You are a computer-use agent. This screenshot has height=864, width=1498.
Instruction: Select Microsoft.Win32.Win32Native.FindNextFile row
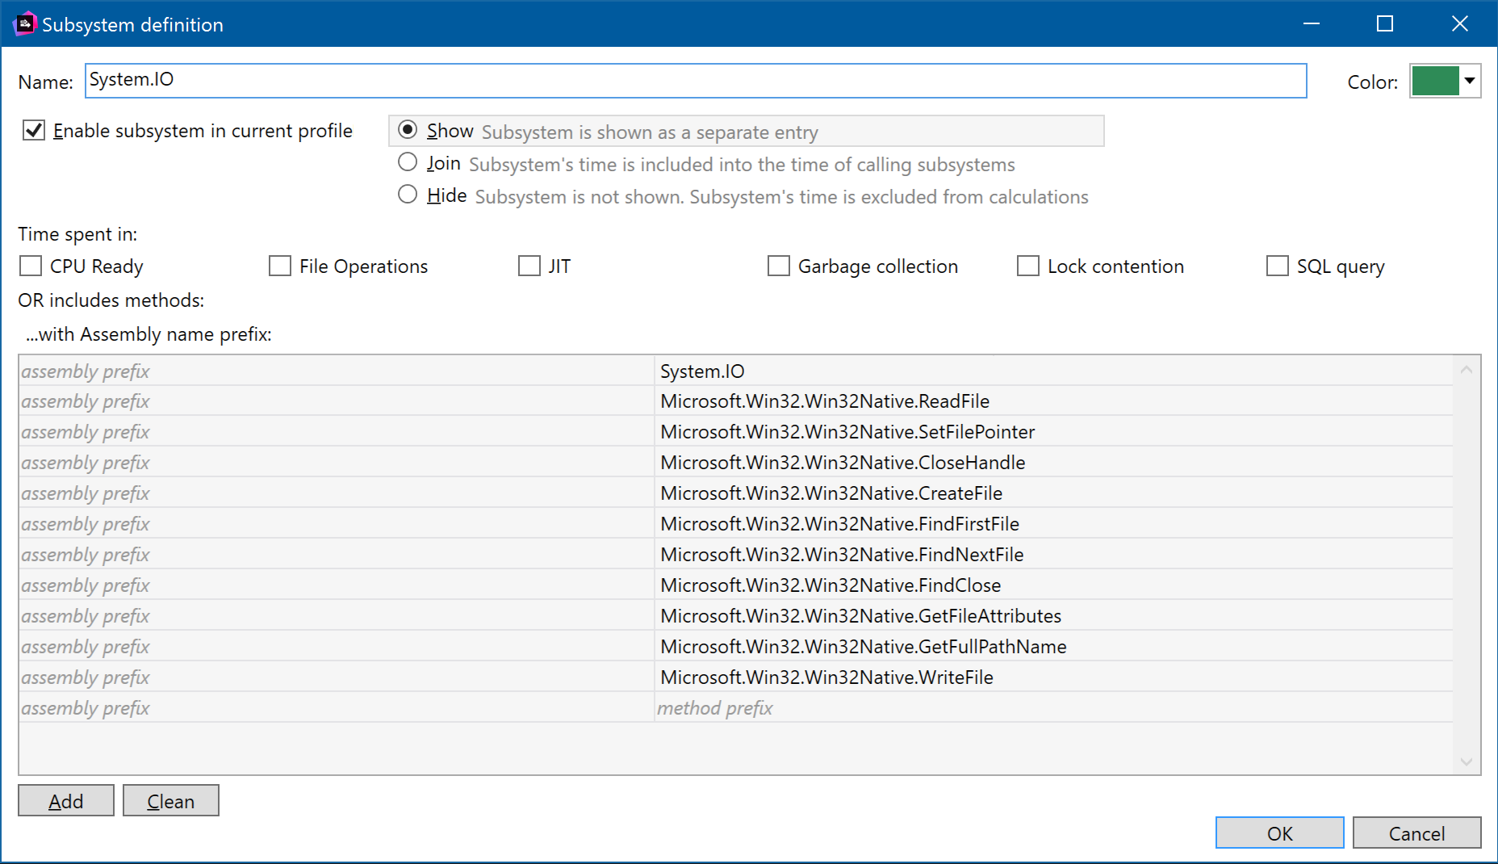point(735,555)
